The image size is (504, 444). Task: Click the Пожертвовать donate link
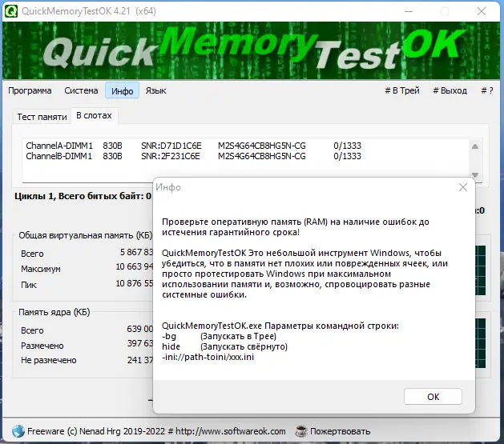(x=340, y=431)
